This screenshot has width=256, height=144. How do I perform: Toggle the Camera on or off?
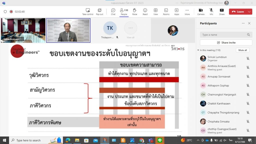click(200, 11)
